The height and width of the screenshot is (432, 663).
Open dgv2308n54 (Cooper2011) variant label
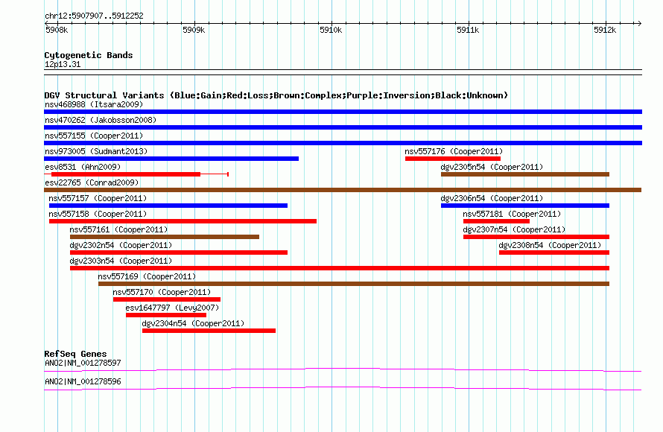click(550, 245)
